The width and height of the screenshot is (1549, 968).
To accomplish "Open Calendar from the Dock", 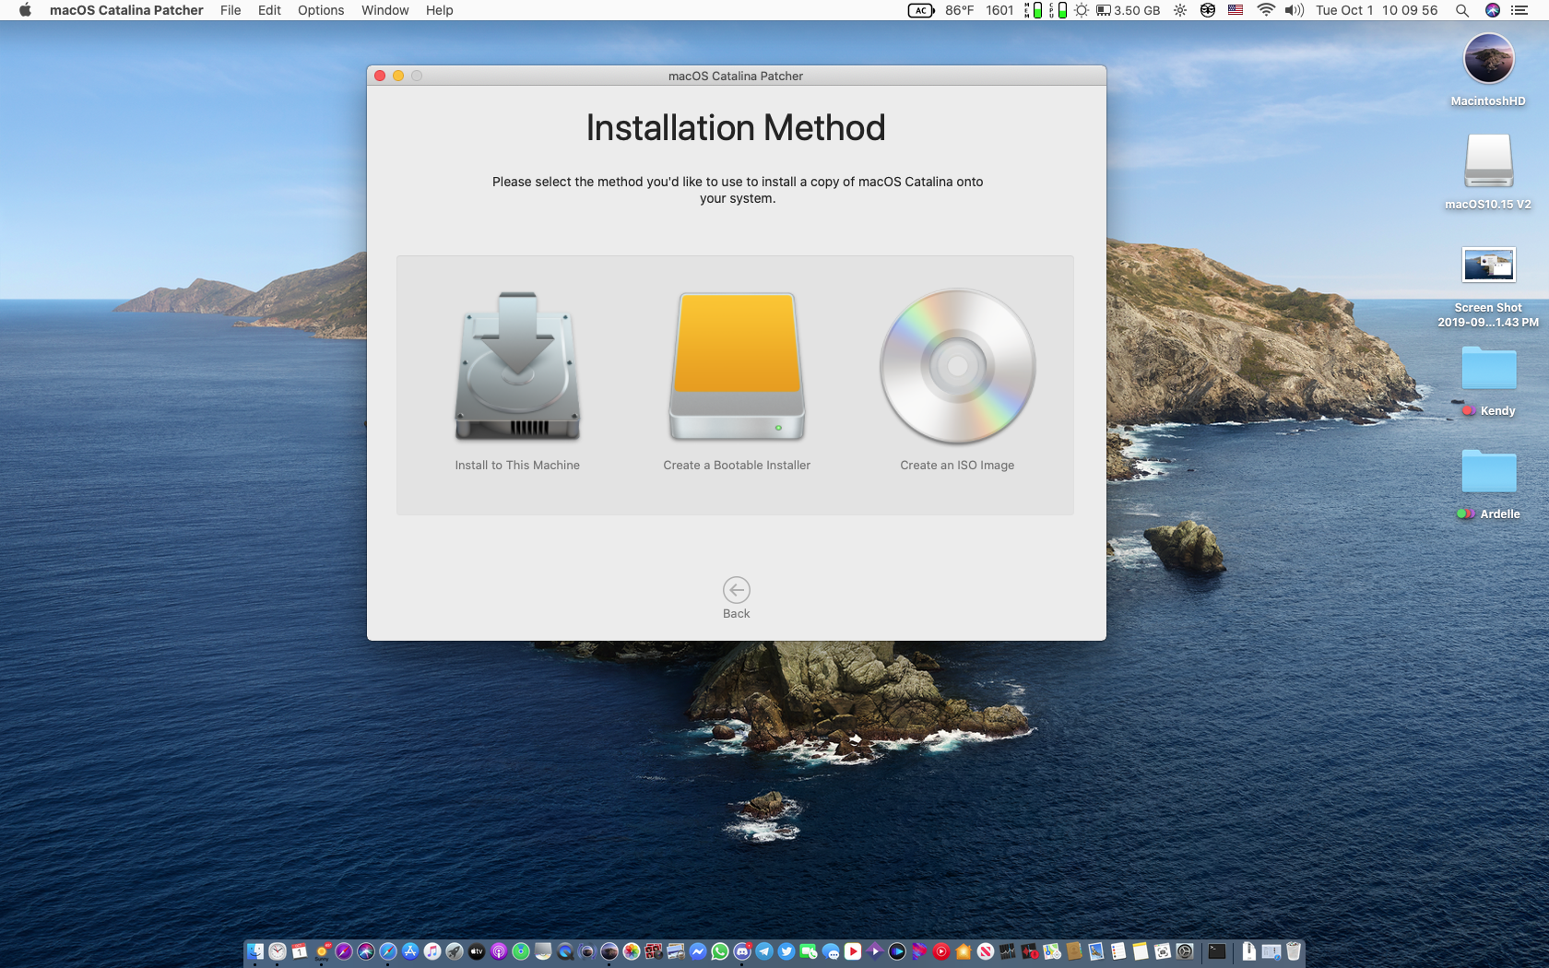I will [299, 951].
